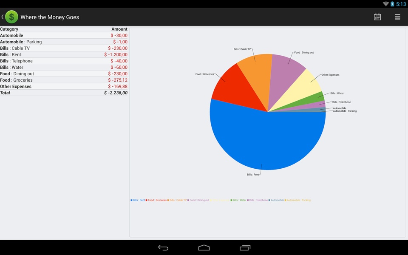
Task: Click the blue Bills : Rent legend swatch
Action: click(x=131, y=200)
